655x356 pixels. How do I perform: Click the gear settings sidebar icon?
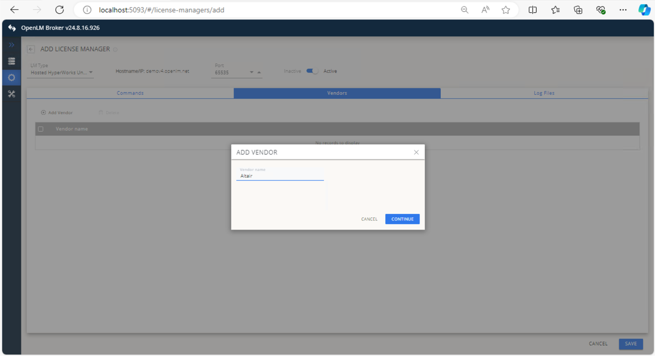[11, 78]
